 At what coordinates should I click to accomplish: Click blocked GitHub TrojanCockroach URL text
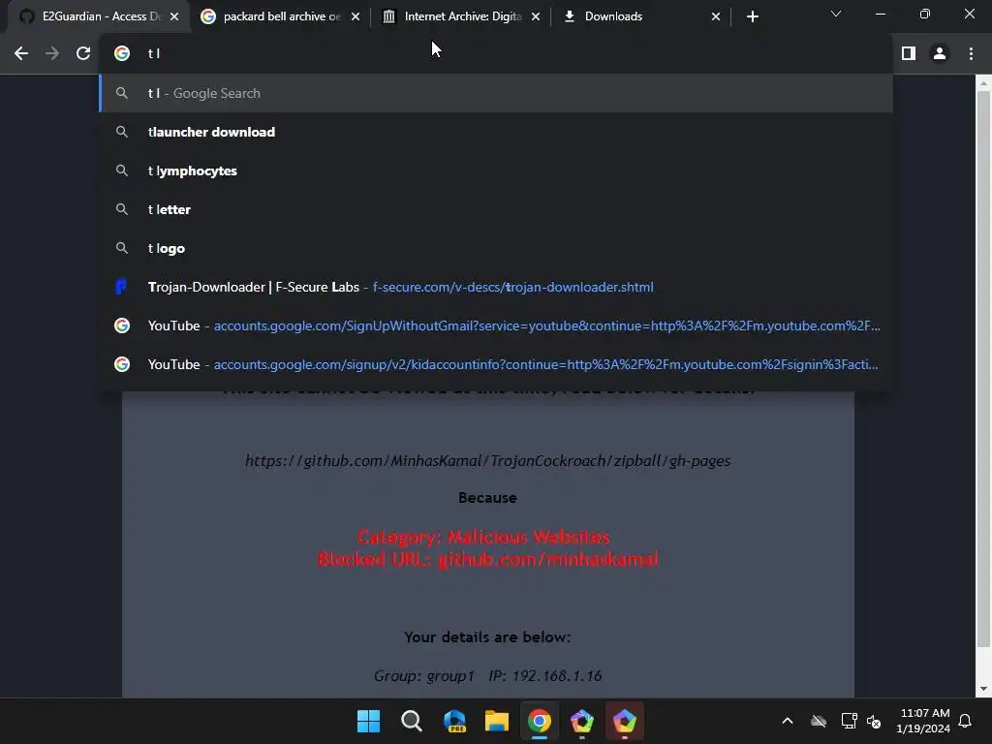click(488, 460)
